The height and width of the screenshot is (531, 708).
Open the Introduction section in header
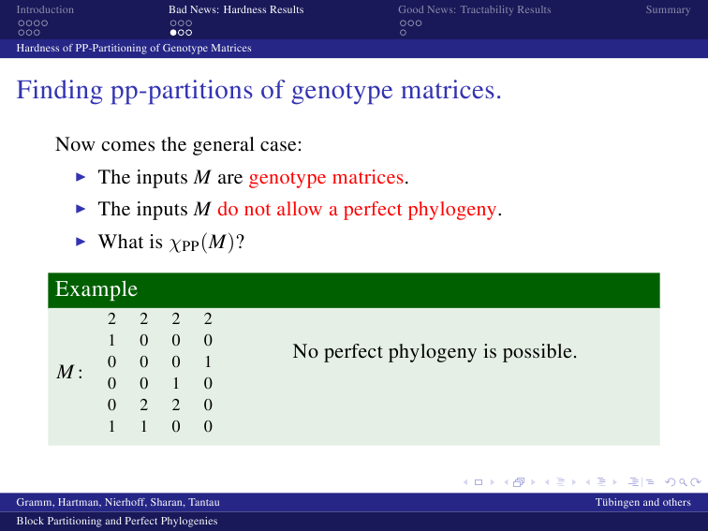45,9
